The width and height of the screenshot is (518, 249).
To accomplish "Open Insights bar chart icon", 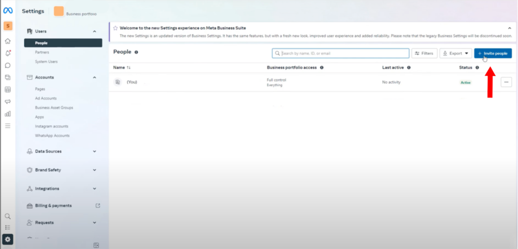I will [x=8, y=114].
